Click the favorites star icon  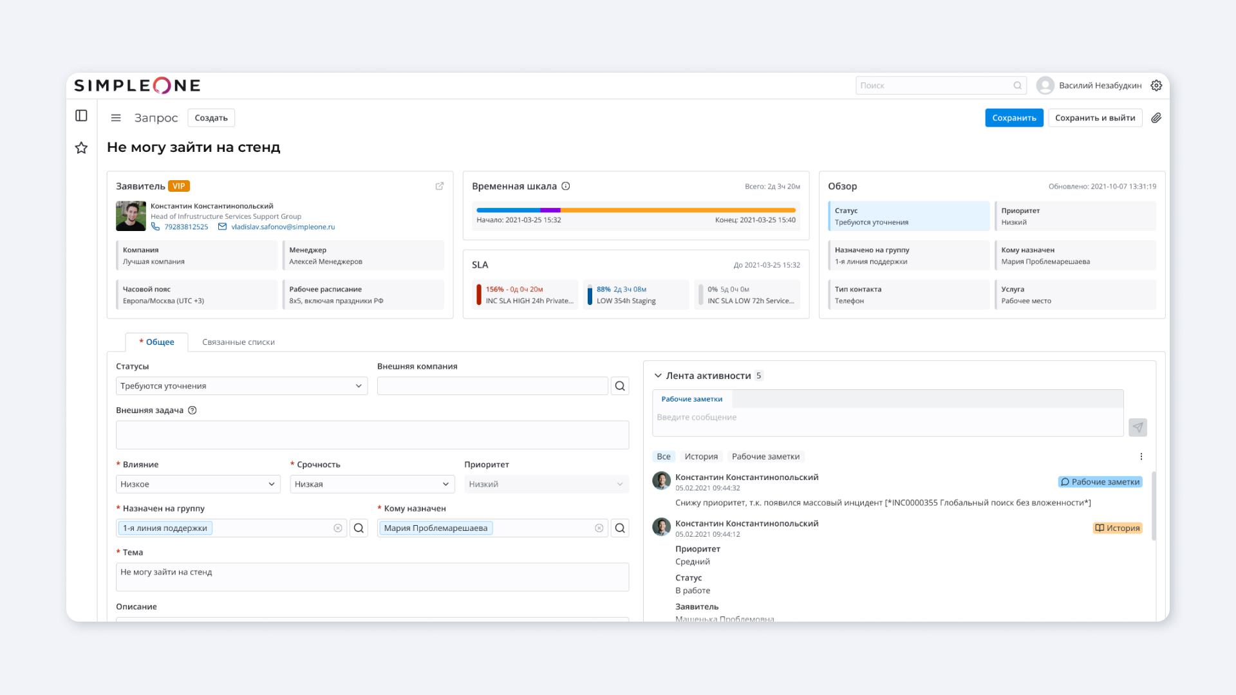(81, 148)
